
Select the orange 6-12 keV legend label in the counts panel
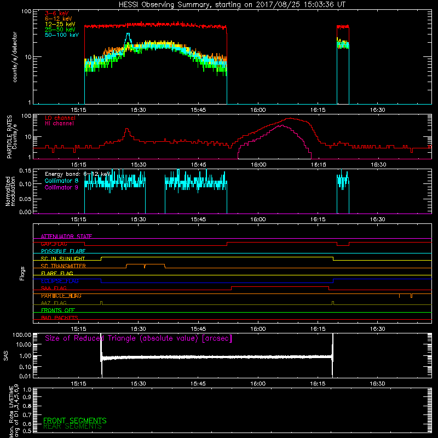point(59,19)
